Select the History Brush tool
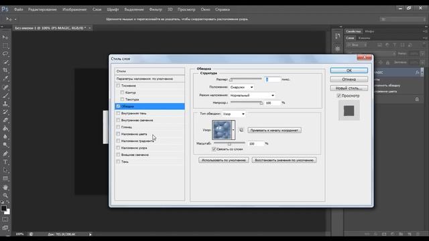 click(5, 112)
